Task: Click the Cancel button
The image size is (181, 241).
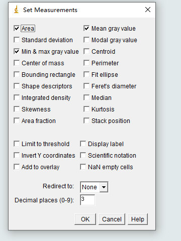Action: coord(112,219)
